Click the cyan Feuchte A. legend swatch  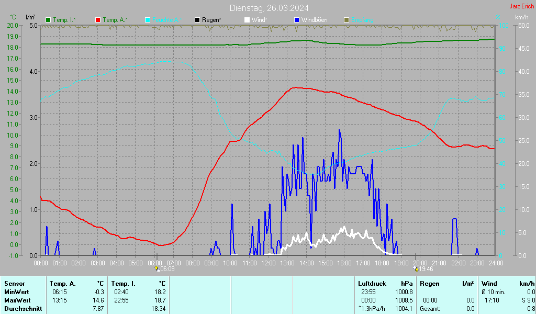(148, 20)
